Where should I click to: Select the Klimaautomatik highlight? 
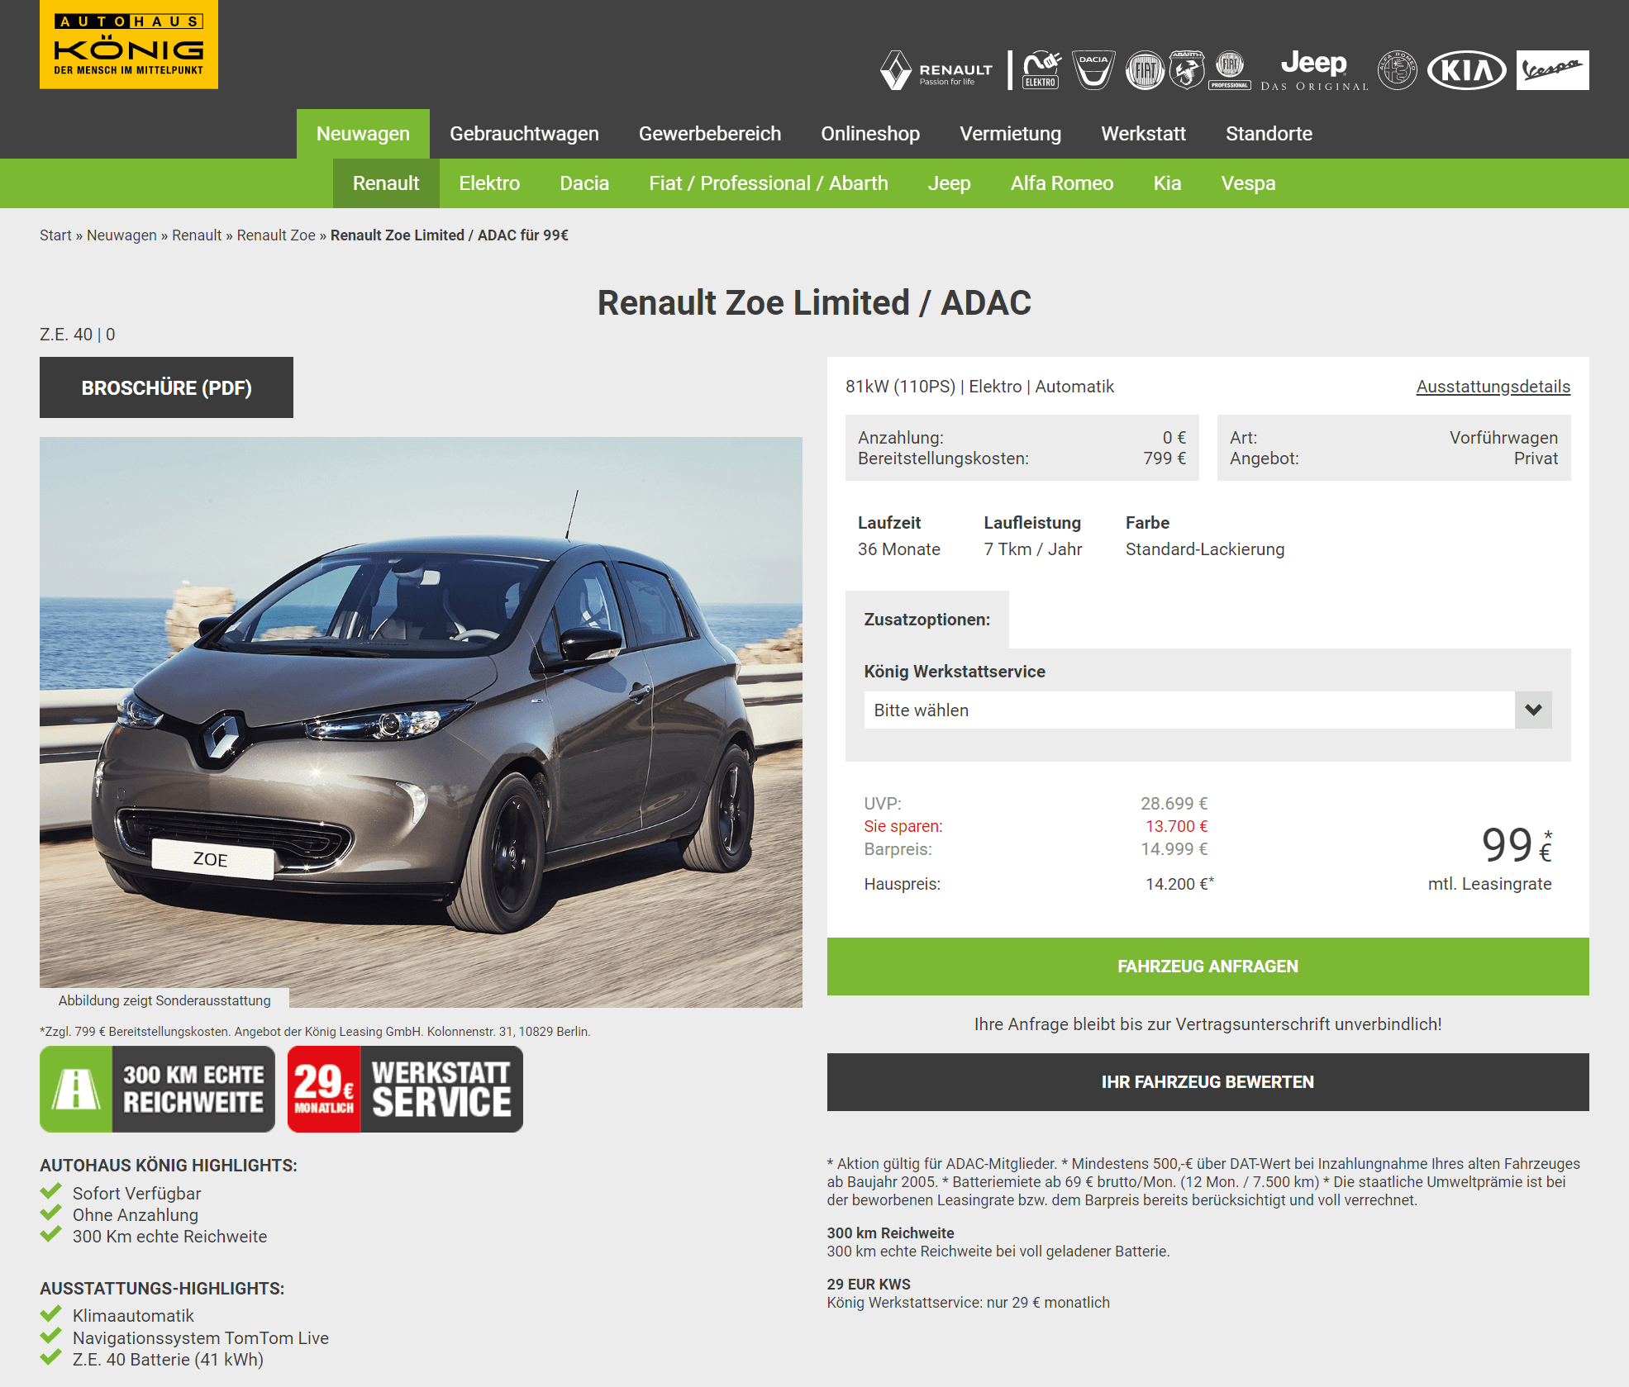coord(133,1316)
